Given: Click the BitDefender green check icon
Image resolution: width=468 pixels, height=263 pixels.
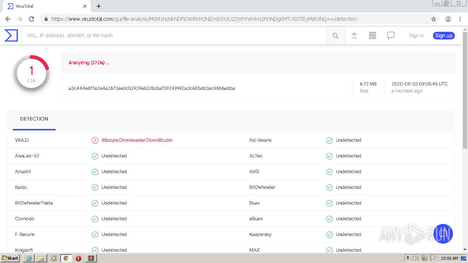Looking at the screenshot, I should coord(329,187).
